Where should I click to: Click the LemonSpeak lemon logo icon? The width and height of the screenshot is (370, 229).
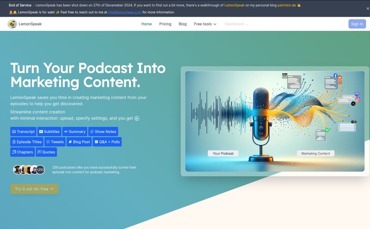12,24
